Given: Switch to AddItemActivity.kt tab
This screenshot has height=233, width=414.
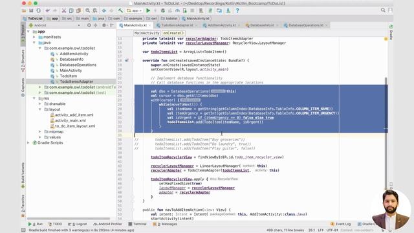Looking at the screenshot, I should (x=221, y=25).
